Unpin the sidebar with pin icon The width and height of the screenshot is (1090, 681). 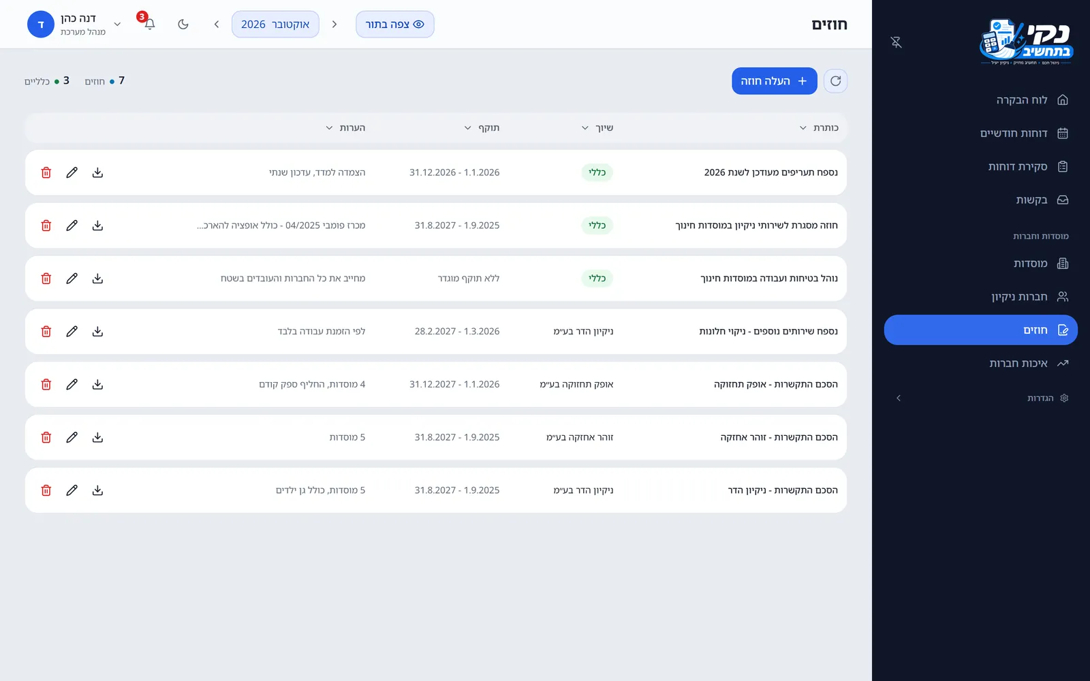pos(897,42)
